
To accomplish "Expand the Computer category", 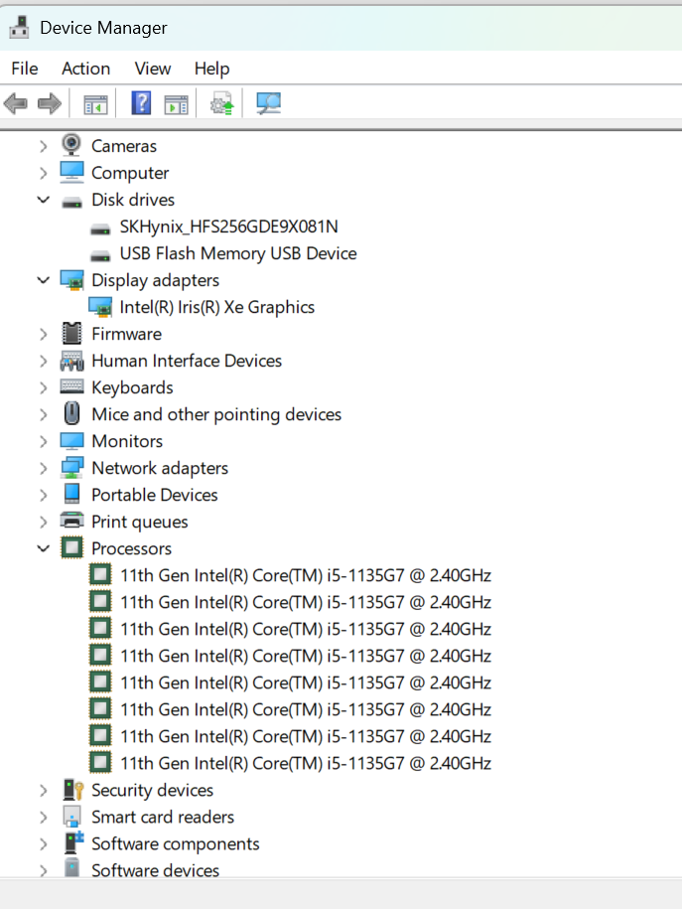I will [x=44, y=173].
